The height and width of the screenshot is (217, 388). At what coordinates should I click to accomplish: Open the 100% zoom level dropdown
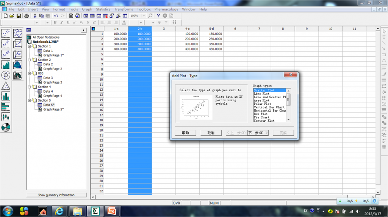pyautogui.click(x=144, y=15)
